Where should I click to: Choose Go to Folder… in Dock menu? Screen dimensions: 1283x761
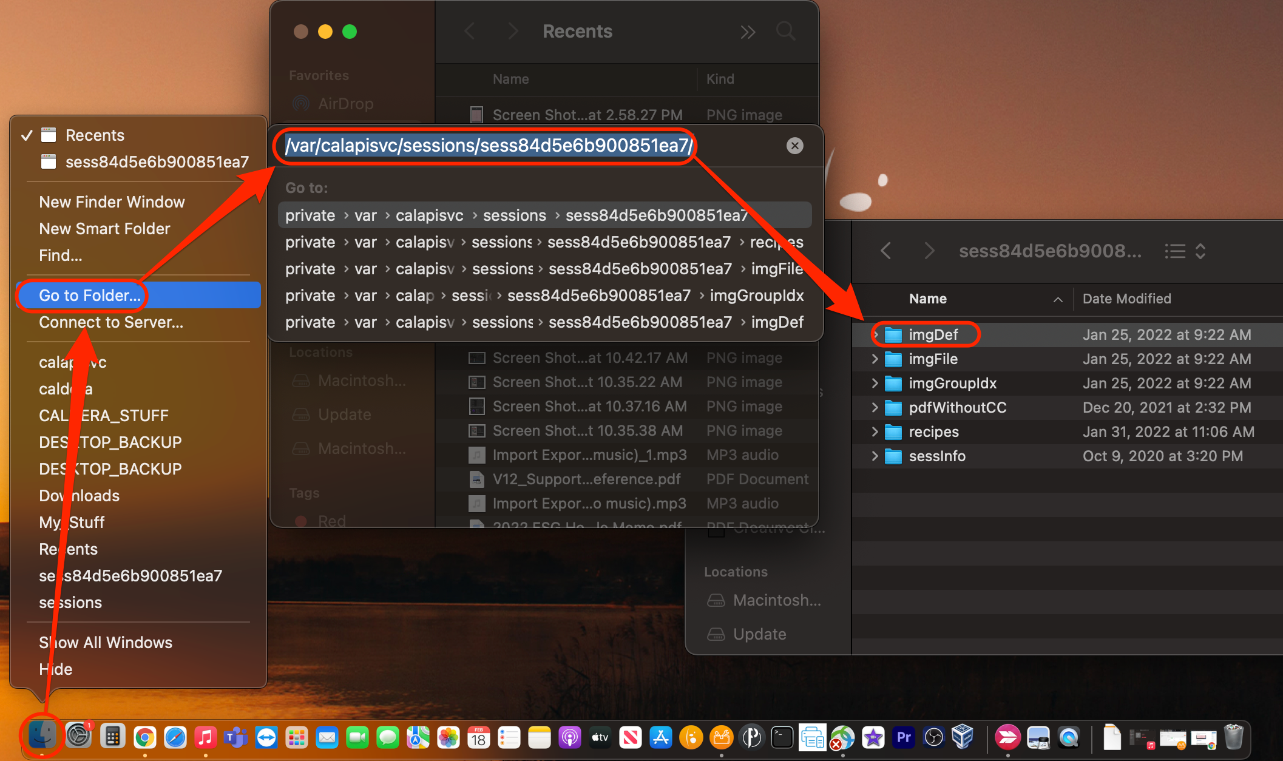click(90, 296)
